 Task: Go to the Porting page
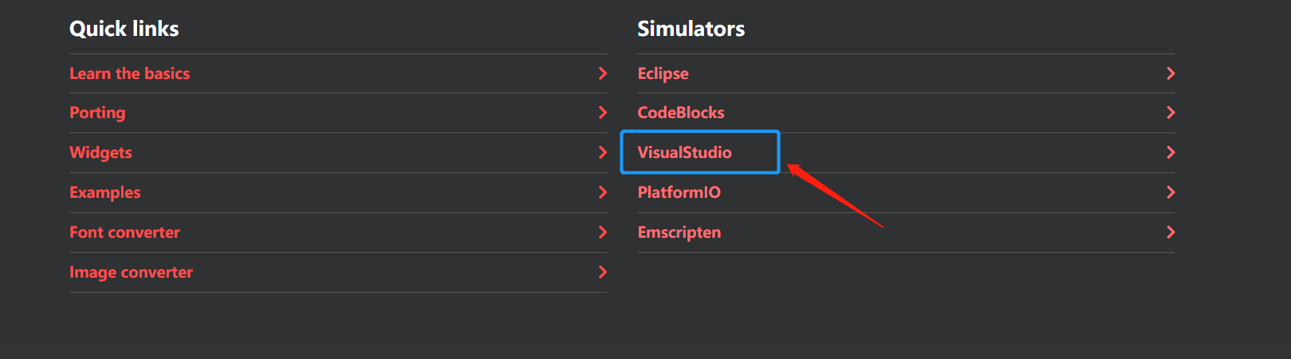click(97, 112)
